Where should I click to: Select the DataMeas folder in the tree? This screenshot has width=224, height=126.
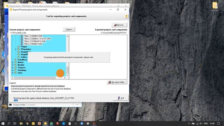(22, 60)
